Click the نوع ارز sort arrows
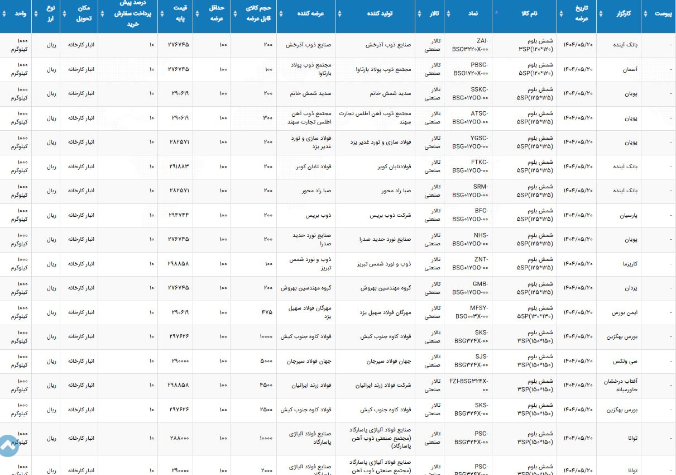 36,14
